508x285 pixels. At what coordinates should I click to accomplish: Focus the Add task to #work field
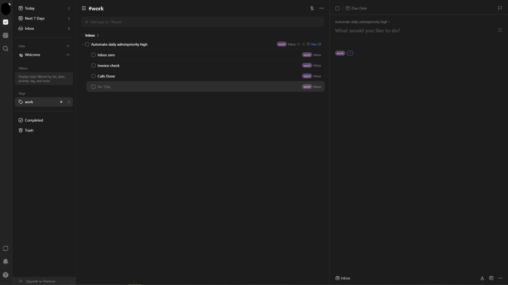[x=202, y=22]
